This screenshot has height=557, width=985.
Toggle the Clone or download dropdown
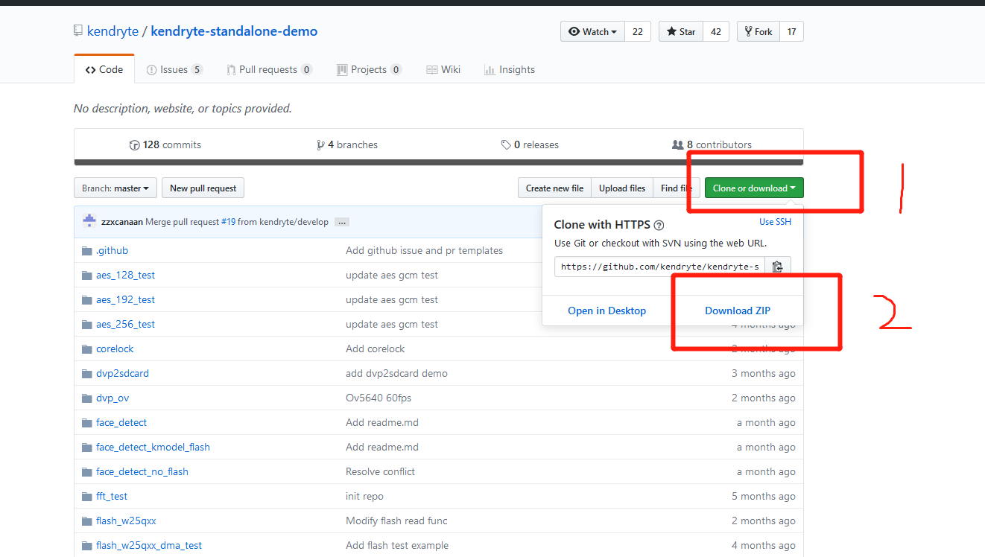pyautogui.click(x=754, y=188)
